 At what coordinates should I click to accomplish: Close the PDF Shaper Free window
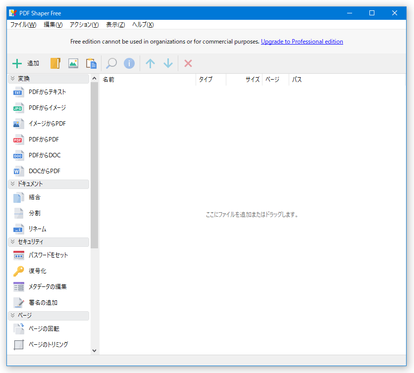click(395, 13)
